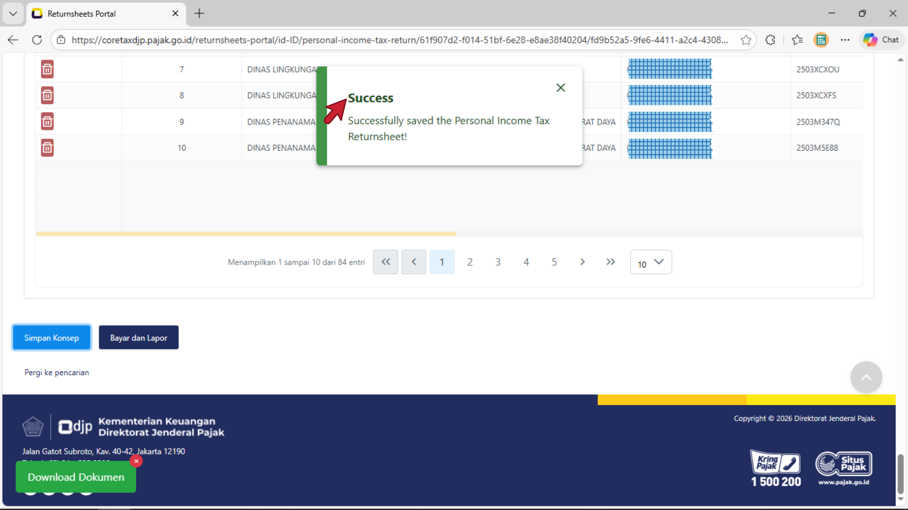The image size is (908, 510).
Task: Delete row 7 using the trash icon
Action: [x=47, y=69]
